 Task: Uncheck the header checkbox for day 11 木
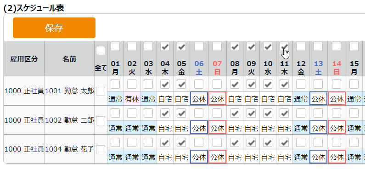pos(284,46)
